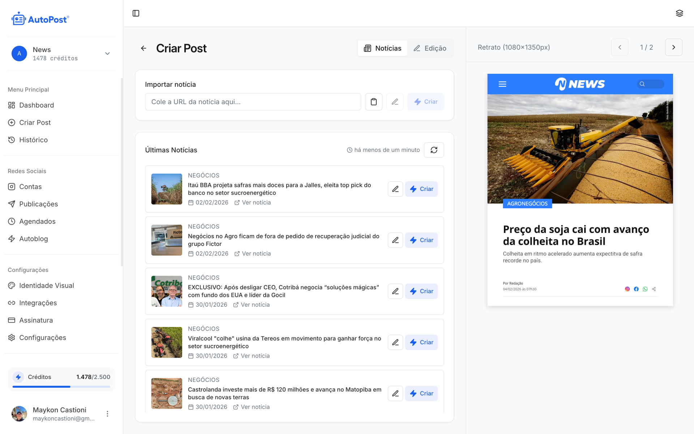
Task: Edit the Itaú BBA article with the pencil icon
Action: click(x=395, y=189)
